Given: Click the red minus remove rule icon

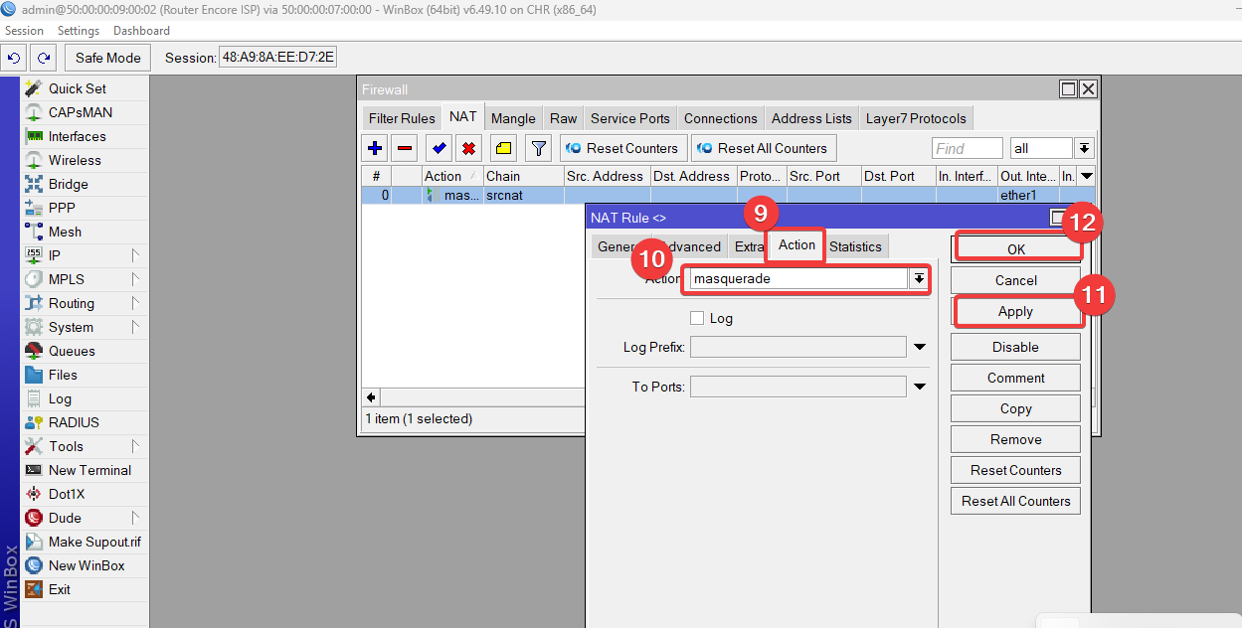Looking at the screenshot, I should [x=405, y=149].
